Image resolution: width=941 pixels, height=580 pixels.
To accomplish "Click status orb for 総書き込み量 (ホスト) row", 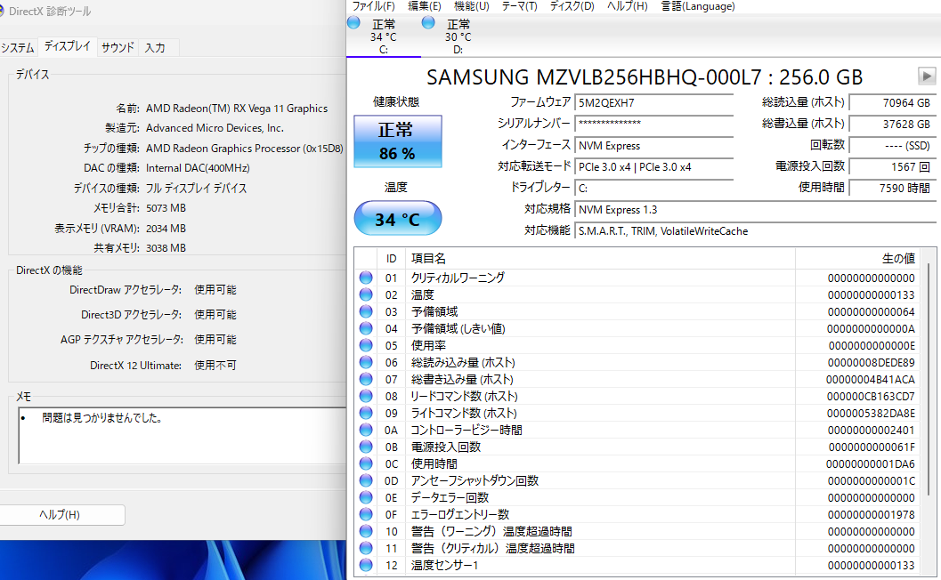I will [366, 379].
